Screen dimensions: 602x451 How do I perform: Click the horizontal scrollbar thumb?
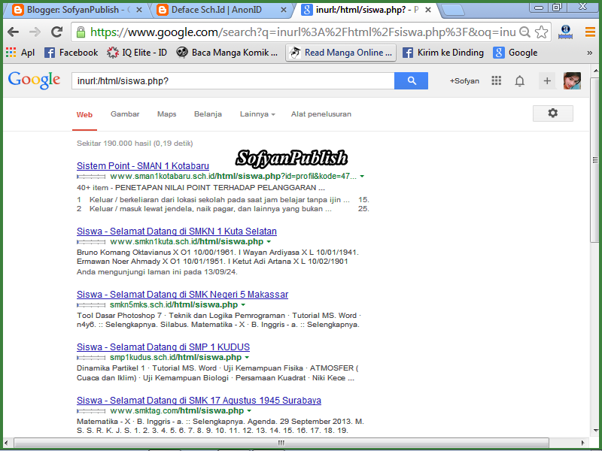coord(281,442)
